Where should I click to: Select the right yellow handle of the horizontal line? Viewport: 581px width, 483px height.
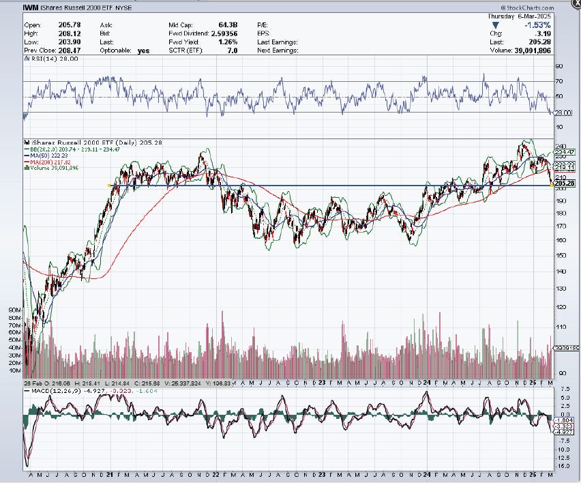tap(552, 186)
